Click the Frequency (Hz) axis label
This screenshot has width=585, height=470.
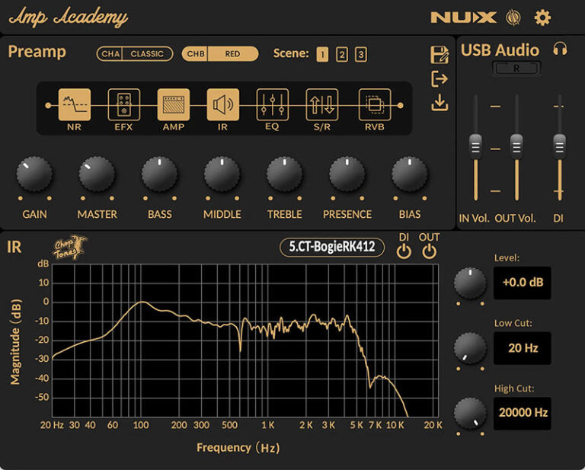(x=238, y=448)
